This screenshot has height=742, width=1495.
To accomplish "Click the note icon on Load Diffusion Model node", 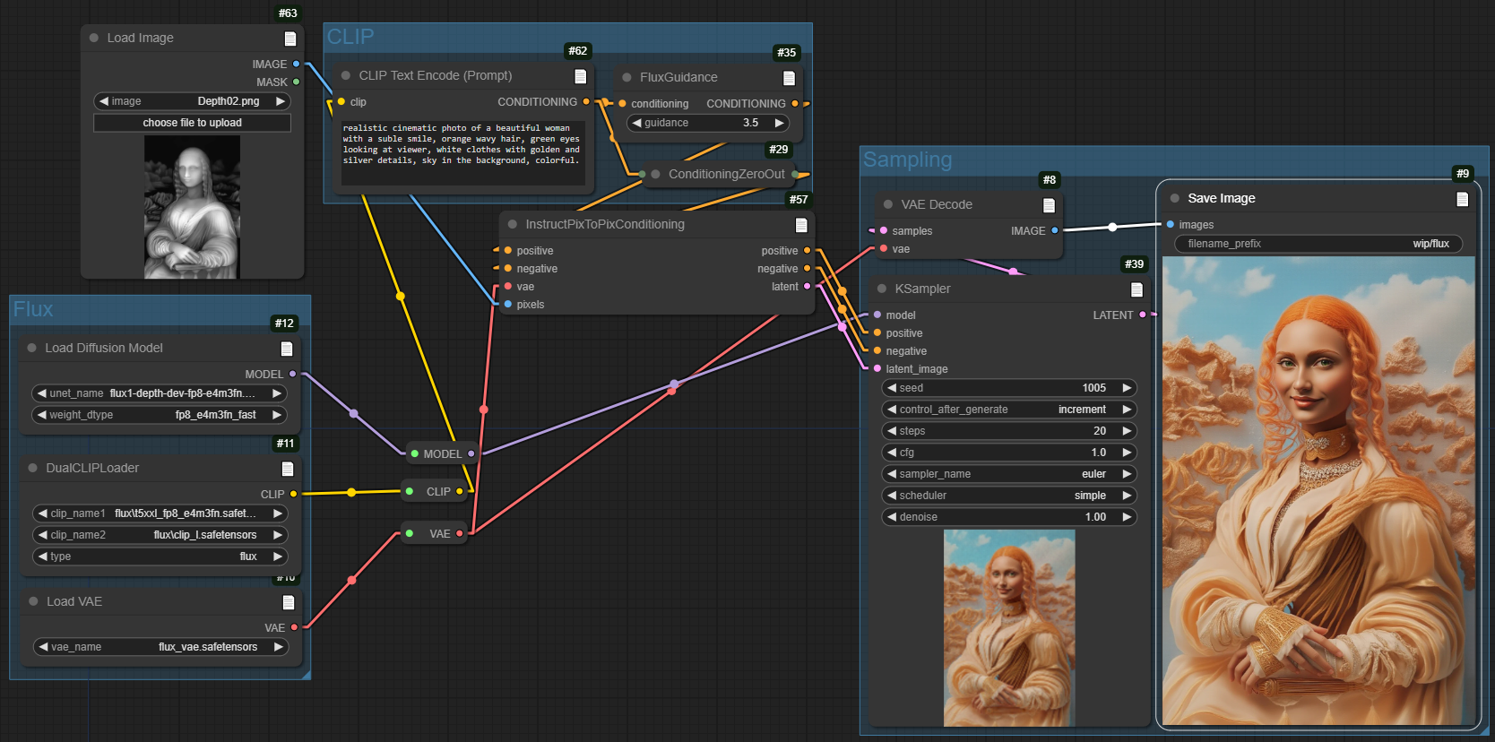I will pyautogui.click(x=287, y=349).
